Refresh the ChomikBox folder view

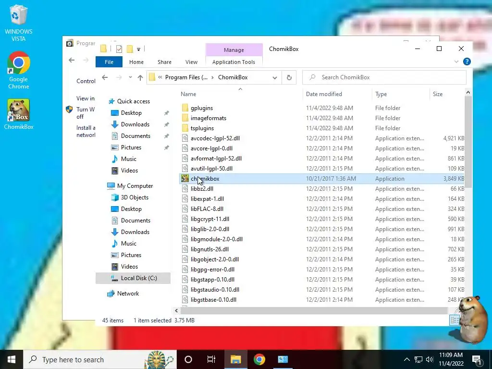[x=289, y=77]
